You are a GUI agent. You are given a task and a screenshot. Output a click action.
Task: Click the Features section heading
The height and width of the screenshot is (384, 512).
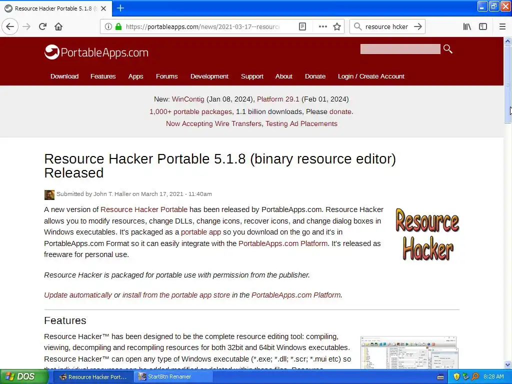65,320
